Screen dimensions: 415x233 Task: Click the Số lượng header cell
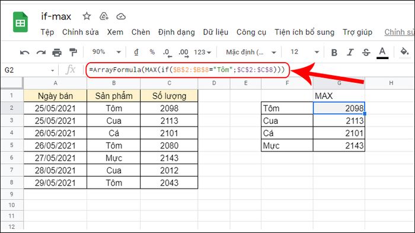click(x=169, y=96)
